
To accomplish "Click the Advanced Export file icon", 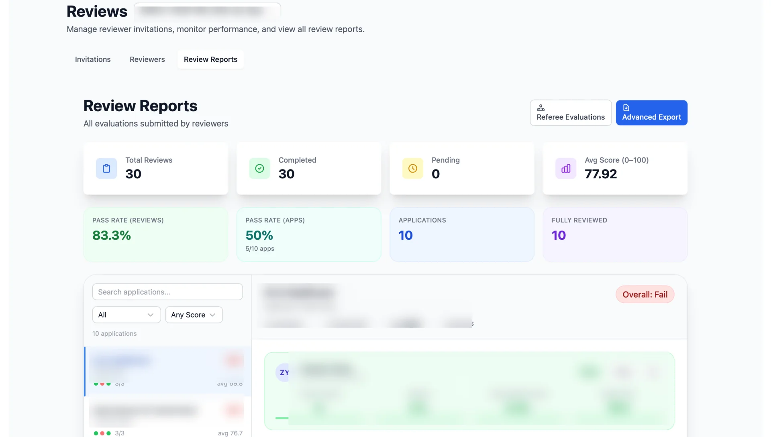I will pos(626,108).
